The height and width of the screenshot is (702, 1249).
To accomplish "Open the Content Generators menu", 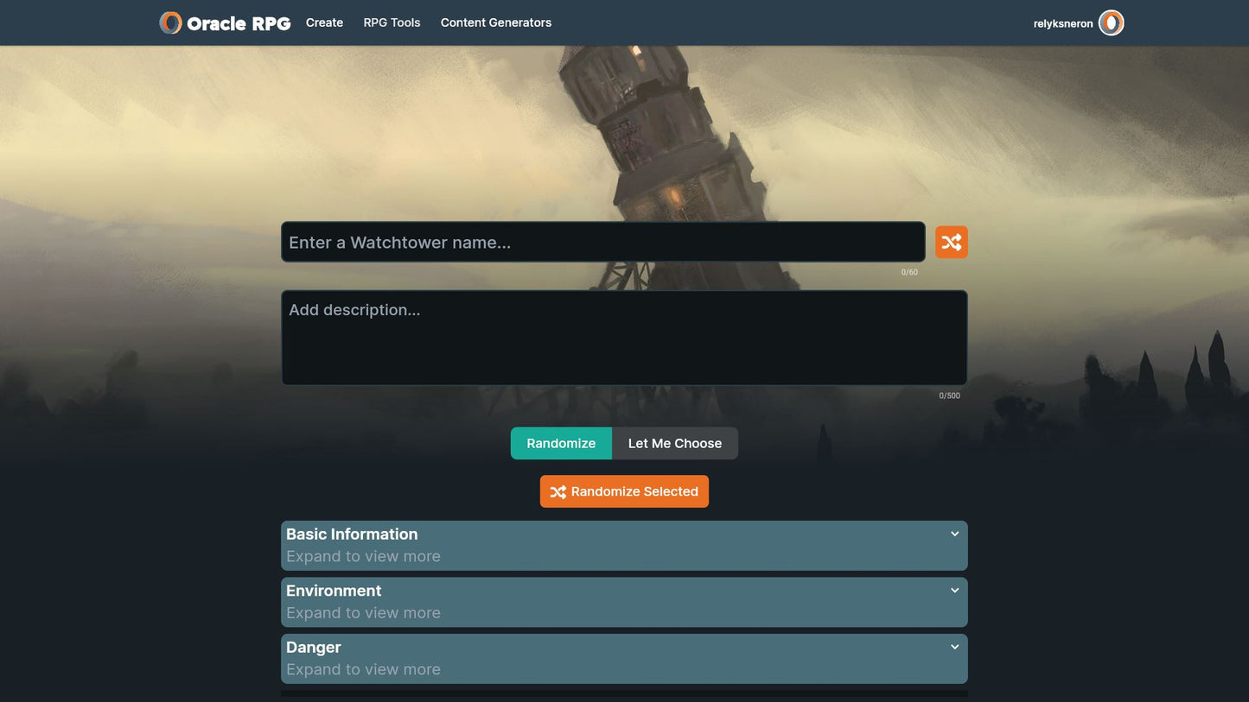I will tap(495, 22).
